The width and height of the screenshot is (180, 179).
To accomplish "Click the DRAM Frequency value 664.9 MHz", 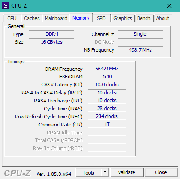I will point(107,69).
